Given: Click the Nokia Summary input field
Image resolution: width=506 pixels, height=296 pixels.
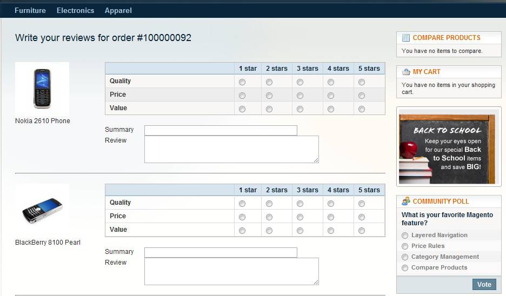Looking at the screenshot, I should [221, 130].
